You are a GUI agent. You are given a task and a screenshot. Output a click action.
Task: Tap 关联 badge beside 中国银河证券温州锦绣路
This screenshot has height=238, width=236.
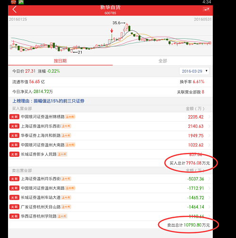click(x=14, y=117)
